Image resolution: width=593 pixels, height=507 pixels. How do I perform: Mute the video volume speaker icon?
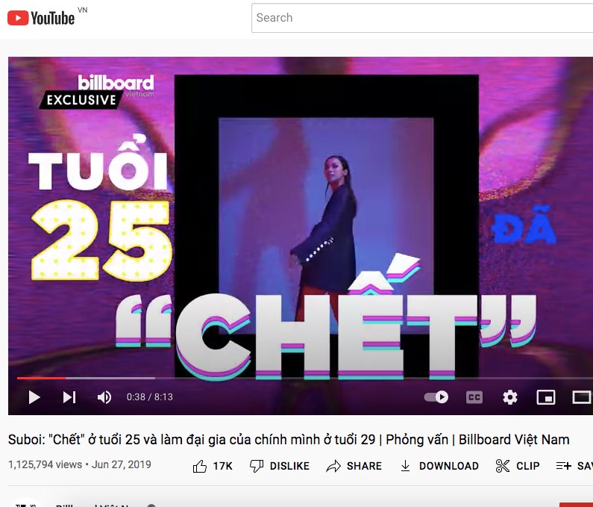coord(104,397)
